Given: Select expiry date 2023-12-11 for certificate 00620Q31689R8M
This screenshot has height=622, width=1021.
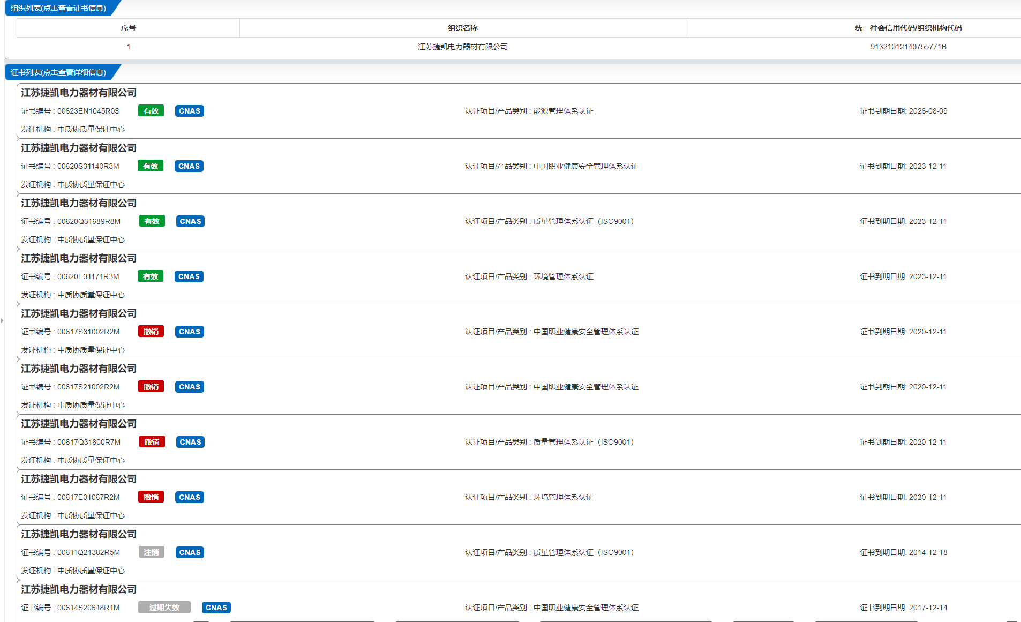Looking at the screenshot, I should (927, 221).
